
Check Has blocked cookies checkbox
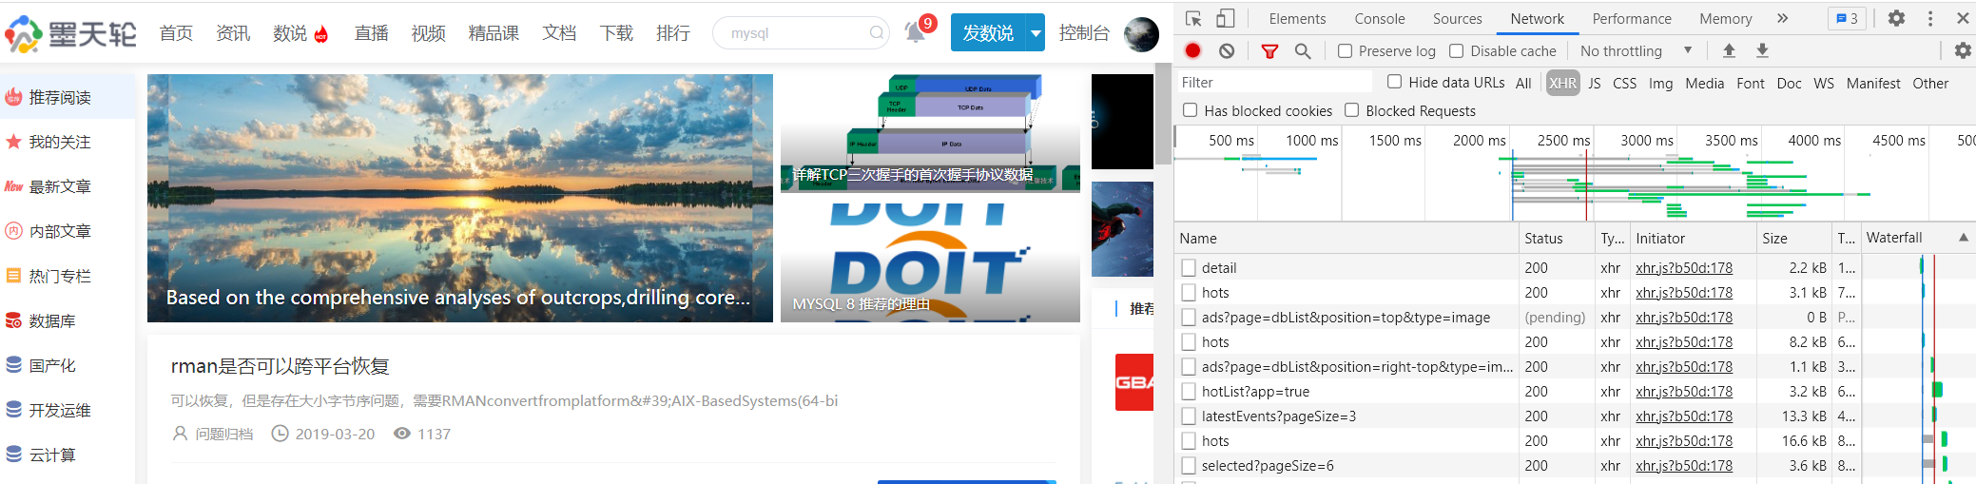click(1190, 110)
